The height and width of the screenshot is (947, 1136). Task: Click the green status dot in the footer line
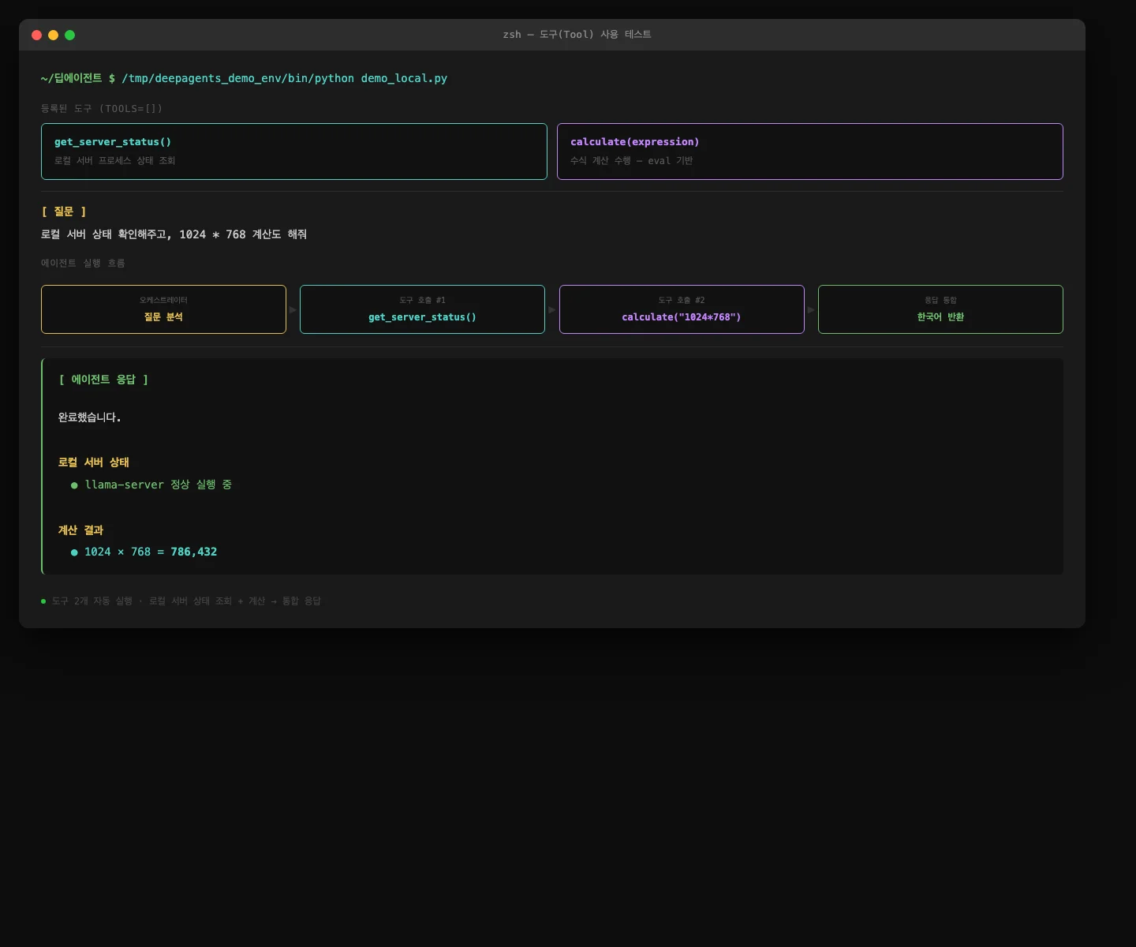(x=43, y=601)
